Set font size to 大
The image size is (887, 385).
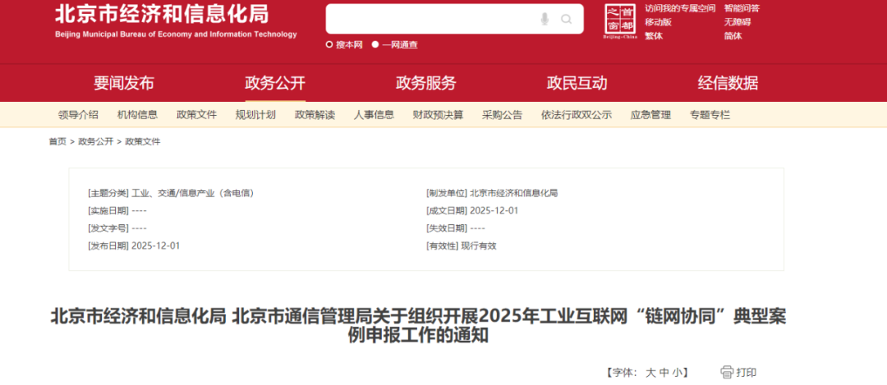point(650,373)
